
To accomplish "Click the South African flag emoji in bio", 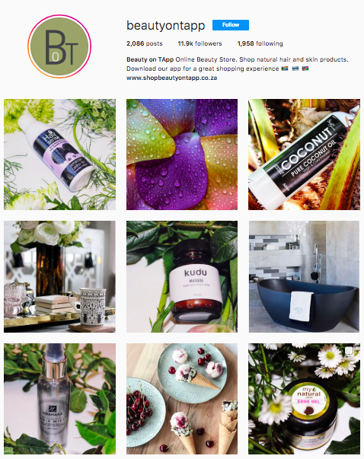I will [x=285, y=69].
